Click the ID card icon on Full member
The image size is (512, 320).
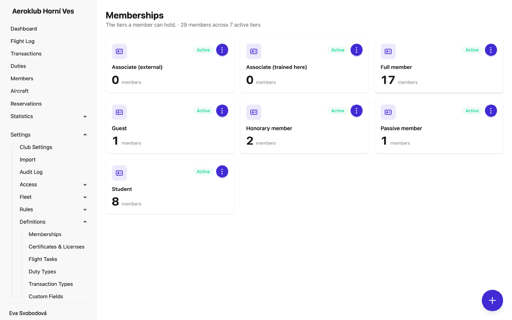pyautogui.click(x=388, y=52)
